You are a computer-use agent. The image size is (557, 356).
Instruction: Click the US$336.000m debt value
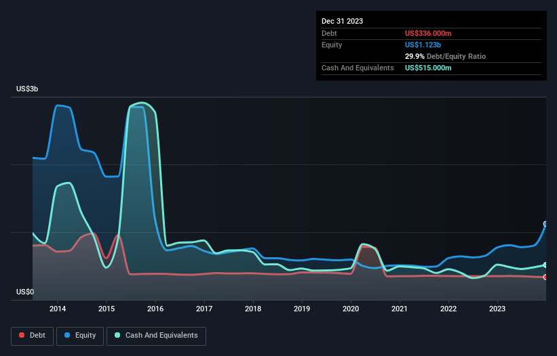pos(428,33)
